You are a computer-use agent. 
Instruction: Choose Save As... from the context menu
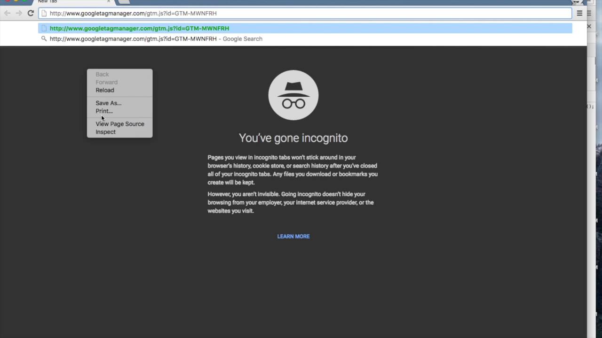pos(119,103)
